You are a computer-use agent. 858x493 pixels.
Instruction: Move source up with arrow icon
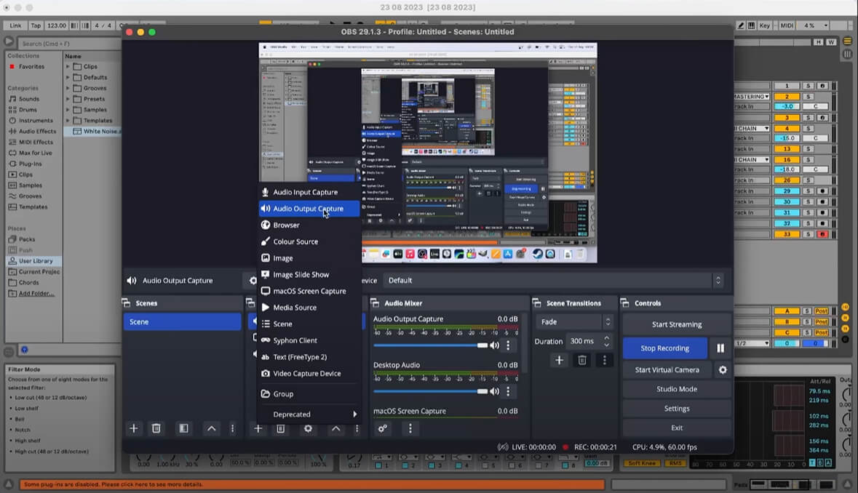click(x=336, y=428)
